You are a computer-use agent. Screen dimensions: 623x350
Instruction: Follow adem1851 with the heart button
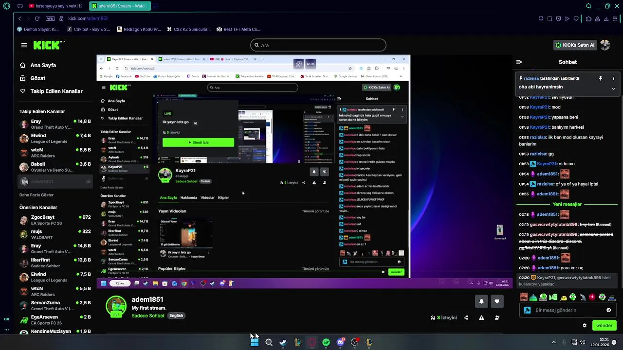497,301
